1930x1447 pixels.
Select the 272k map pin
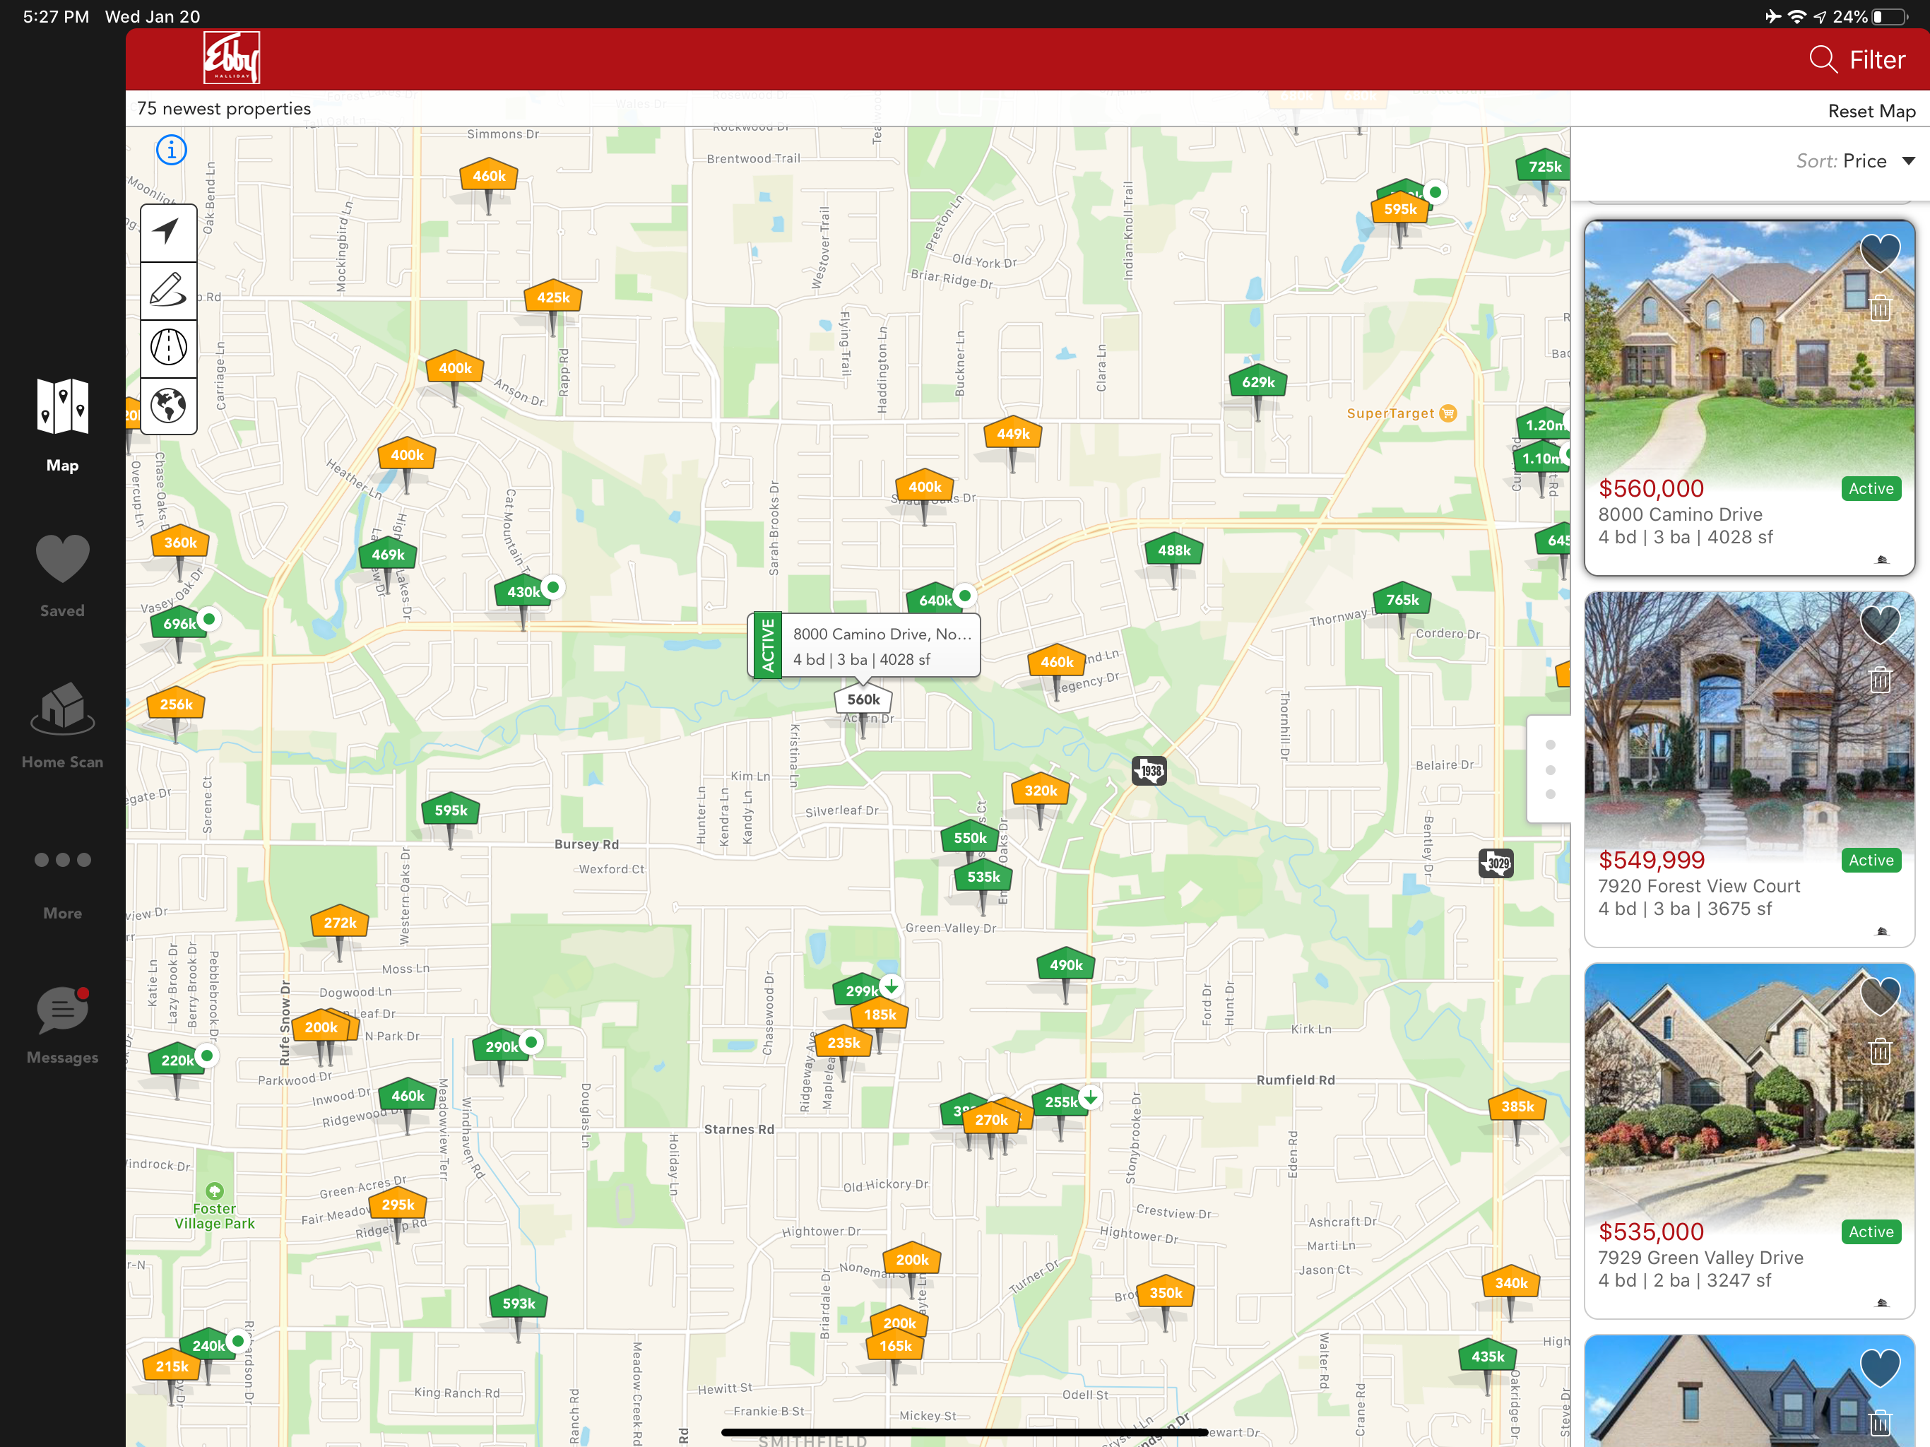339,923
